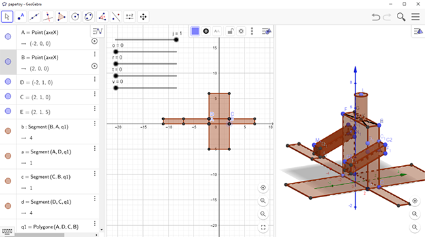Select the Polygon tool
The image size is (425, 237).
tap(61, 17)
